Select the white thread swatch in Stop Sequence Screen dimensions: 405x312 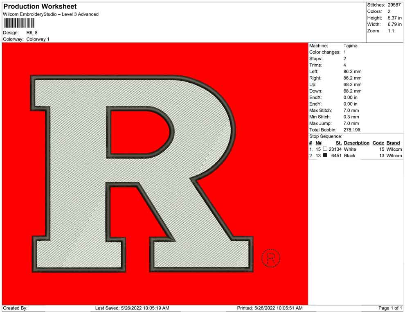tap(325, 149)
